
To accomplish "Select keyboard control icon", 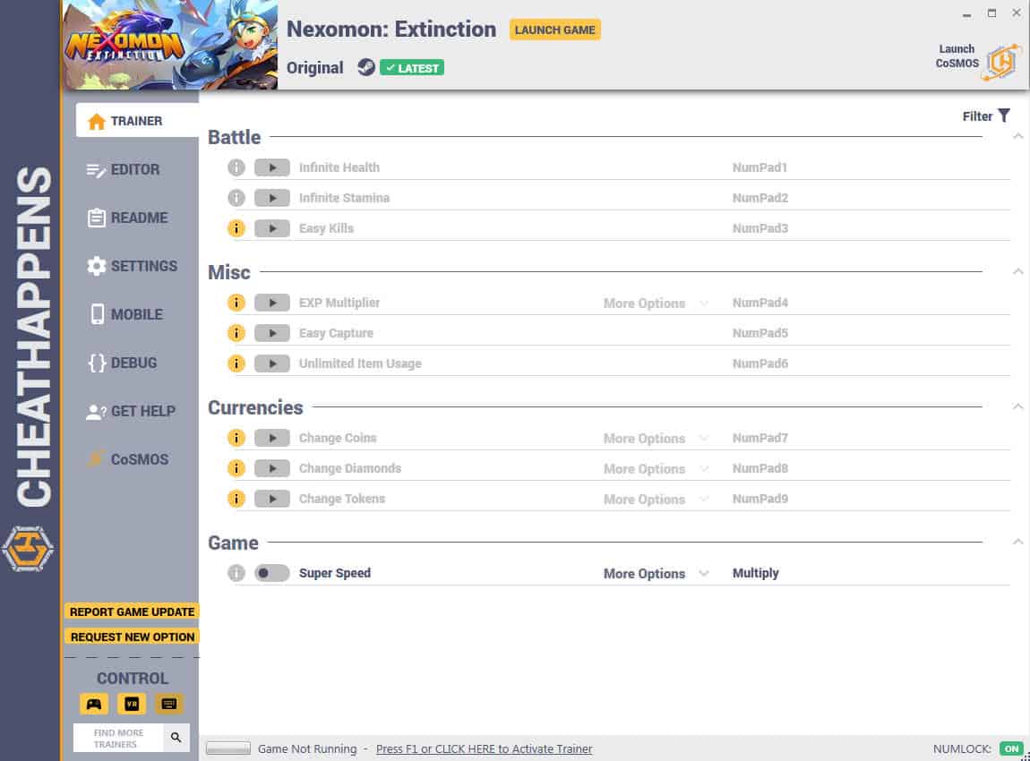I will click(x=168, y=704).
